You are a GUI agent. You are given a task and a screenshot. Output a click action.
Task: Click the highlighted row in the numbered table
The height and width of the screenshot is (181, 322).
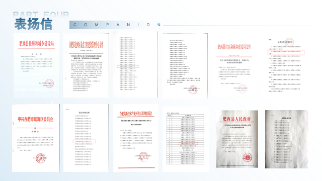pos(188,144)
